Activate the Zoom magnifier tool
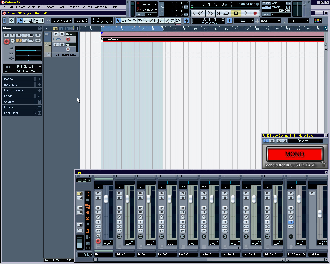The height and width of the screenshot is (264, 330). [145, 21]
